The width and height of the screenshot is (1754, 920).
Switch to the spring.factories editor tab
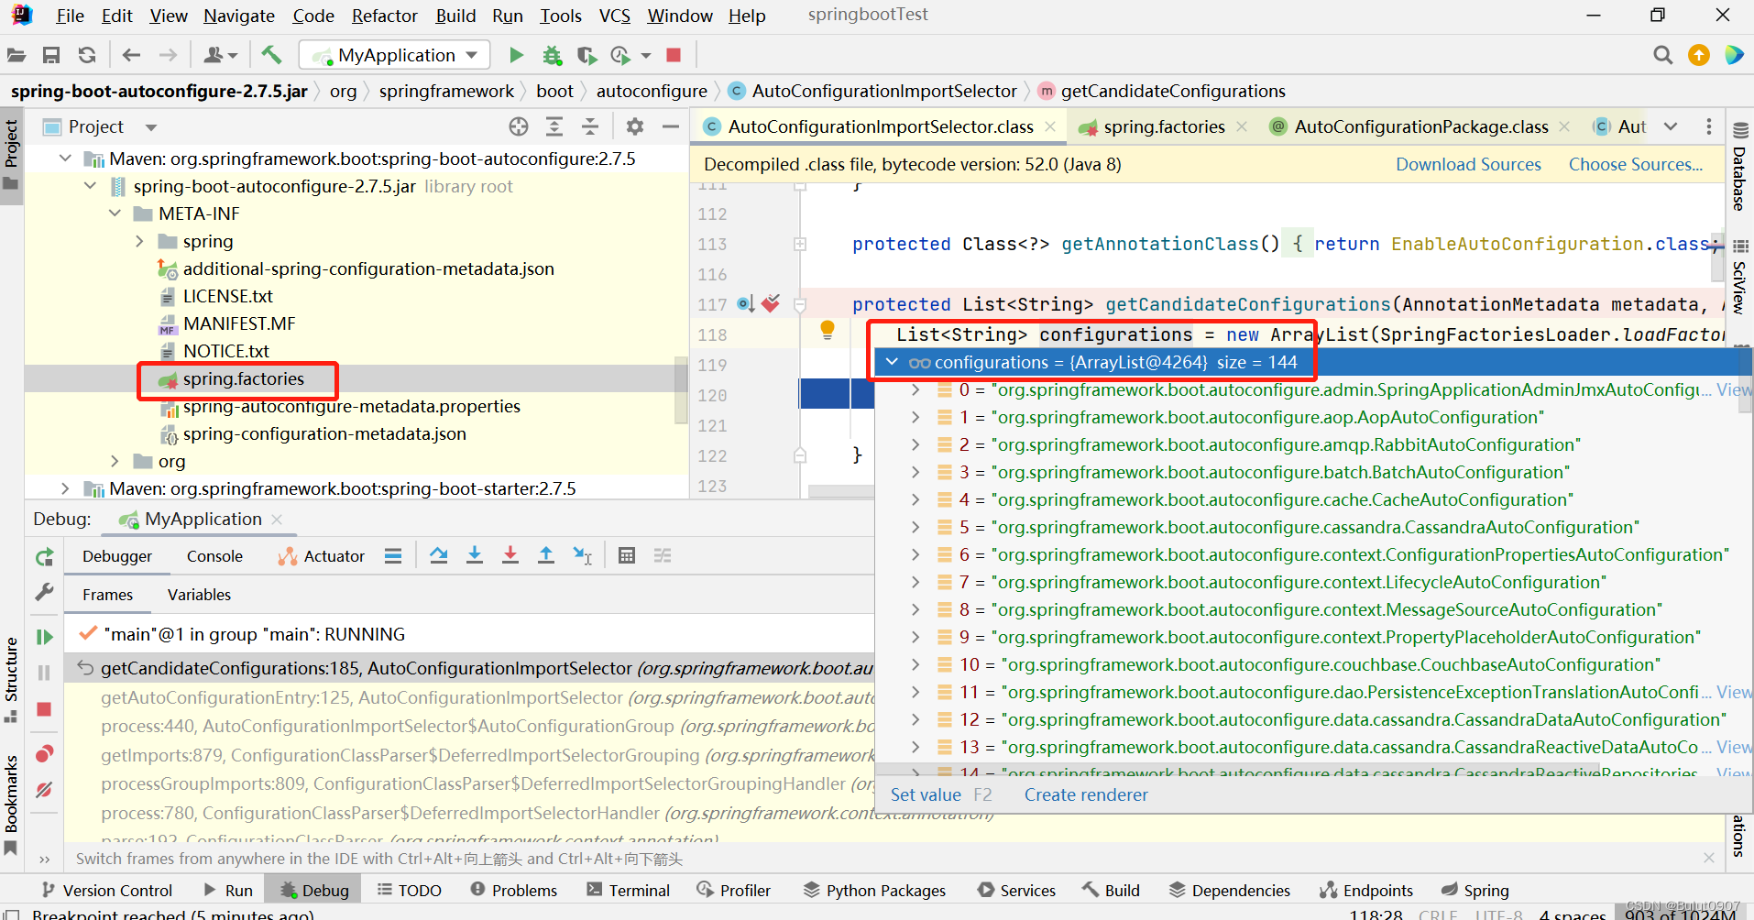pyautogui.click(x=1164, y=126)
